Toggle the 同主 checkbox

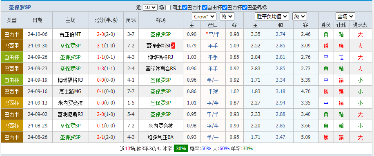click(168, 8)
